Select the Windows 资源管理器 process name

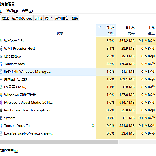20,95
